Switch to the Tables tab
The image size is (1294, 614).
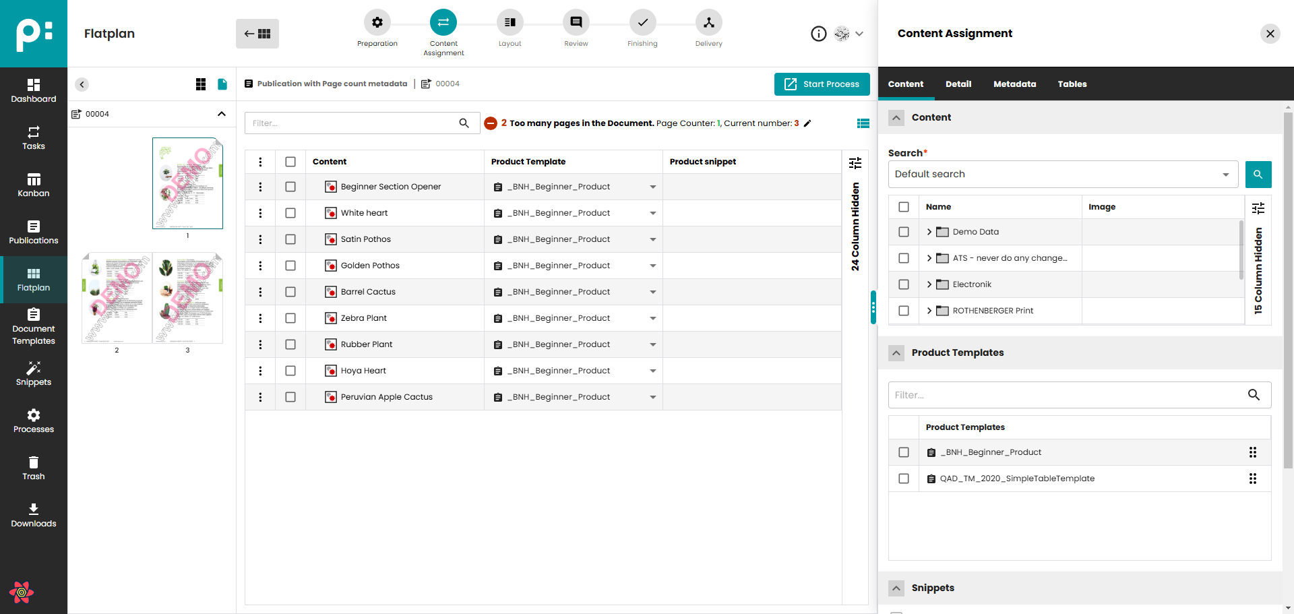coord(1072,84)
